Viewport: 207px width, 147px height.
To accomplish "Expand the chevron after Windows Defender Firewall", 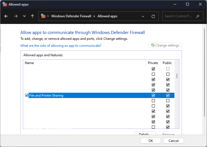I will [94, 16].
